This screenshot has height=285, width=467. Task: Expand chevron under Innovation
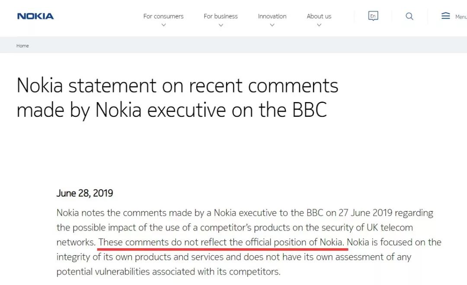tap(272, 25)
